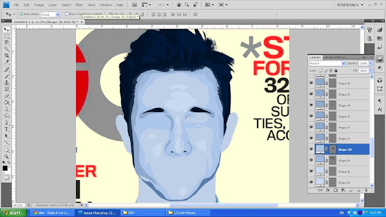Select the Zoom tool in the toolbox
The image size is (386, 217).
click(7, 157)
